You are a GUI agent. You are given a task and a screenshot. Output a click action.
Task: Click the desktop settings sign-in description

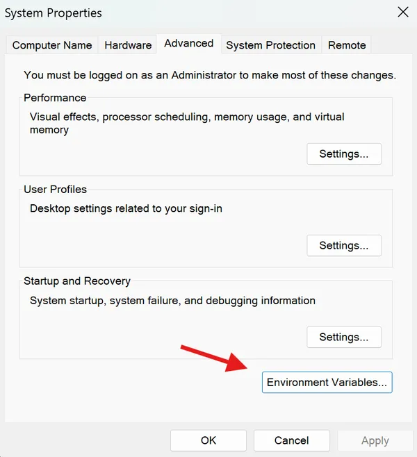pyautogui.click(x=126, y=208)
